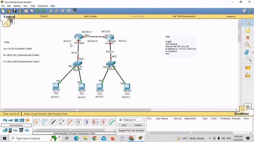Switch to the Realtime mode tab
Viewport: 254px width, 142px height.
coord(242,114)
